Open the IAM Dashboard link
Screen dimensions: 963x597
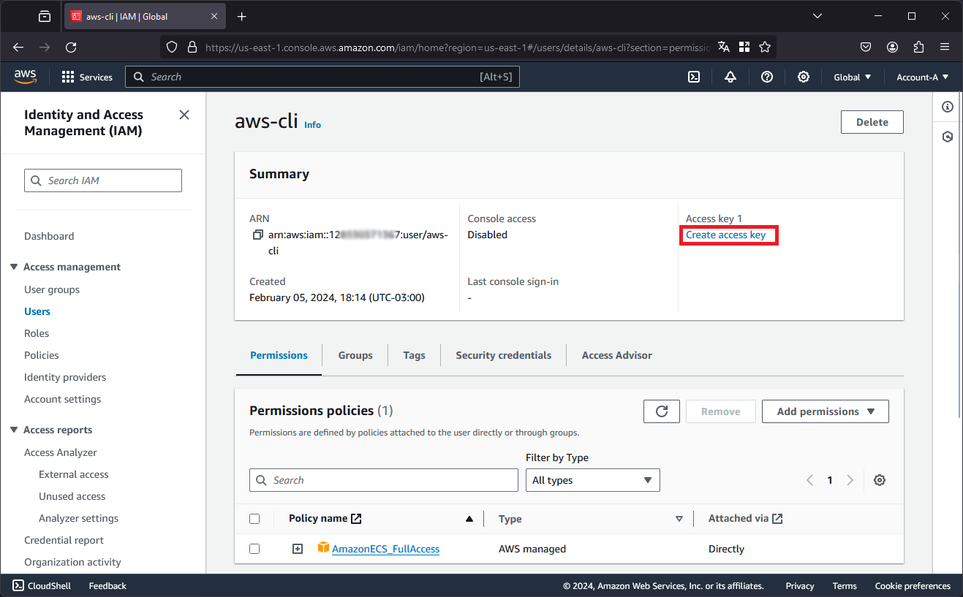(x=49, y=236)
